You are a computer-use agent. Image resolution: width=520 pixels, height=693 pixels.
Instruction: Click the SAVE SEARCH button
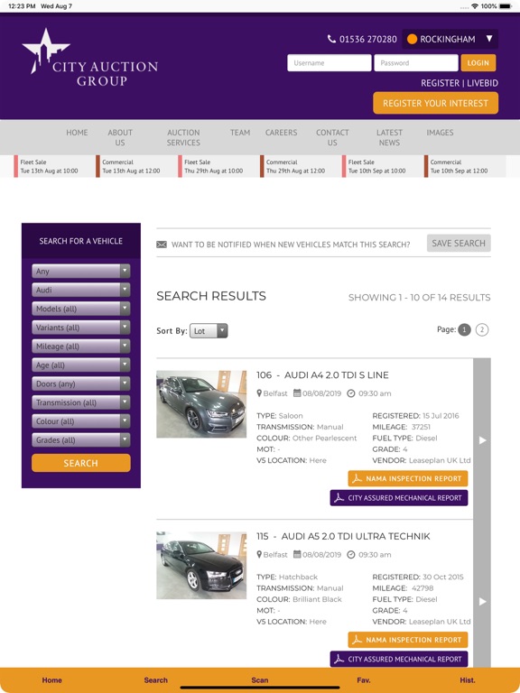[459, 243]
